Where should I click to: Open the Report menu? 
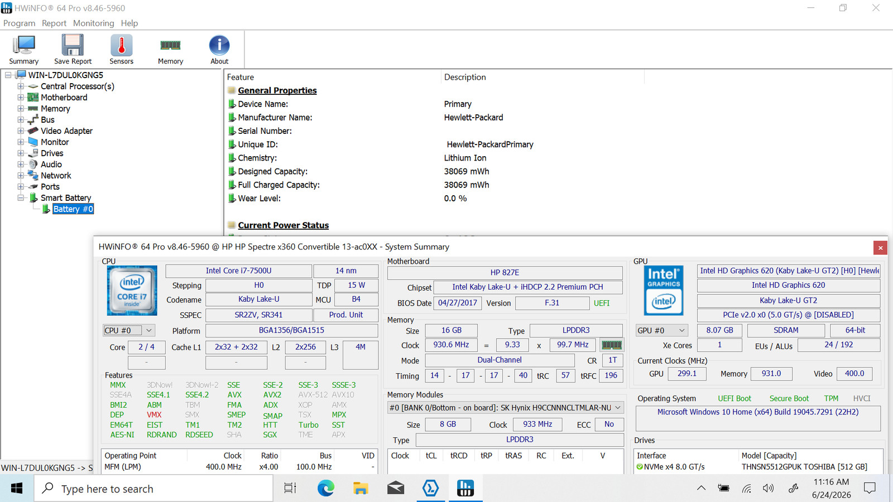(x=54, y=23)
